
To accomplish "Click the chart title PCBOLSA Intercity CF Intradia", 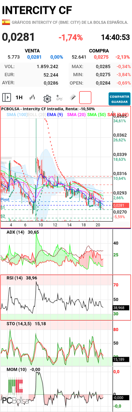I will click(48, 109).
